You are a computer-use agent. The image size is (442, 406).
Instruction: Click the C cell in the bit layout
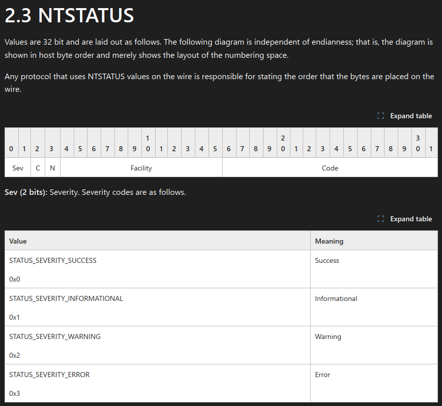click(x=38, y=168)
